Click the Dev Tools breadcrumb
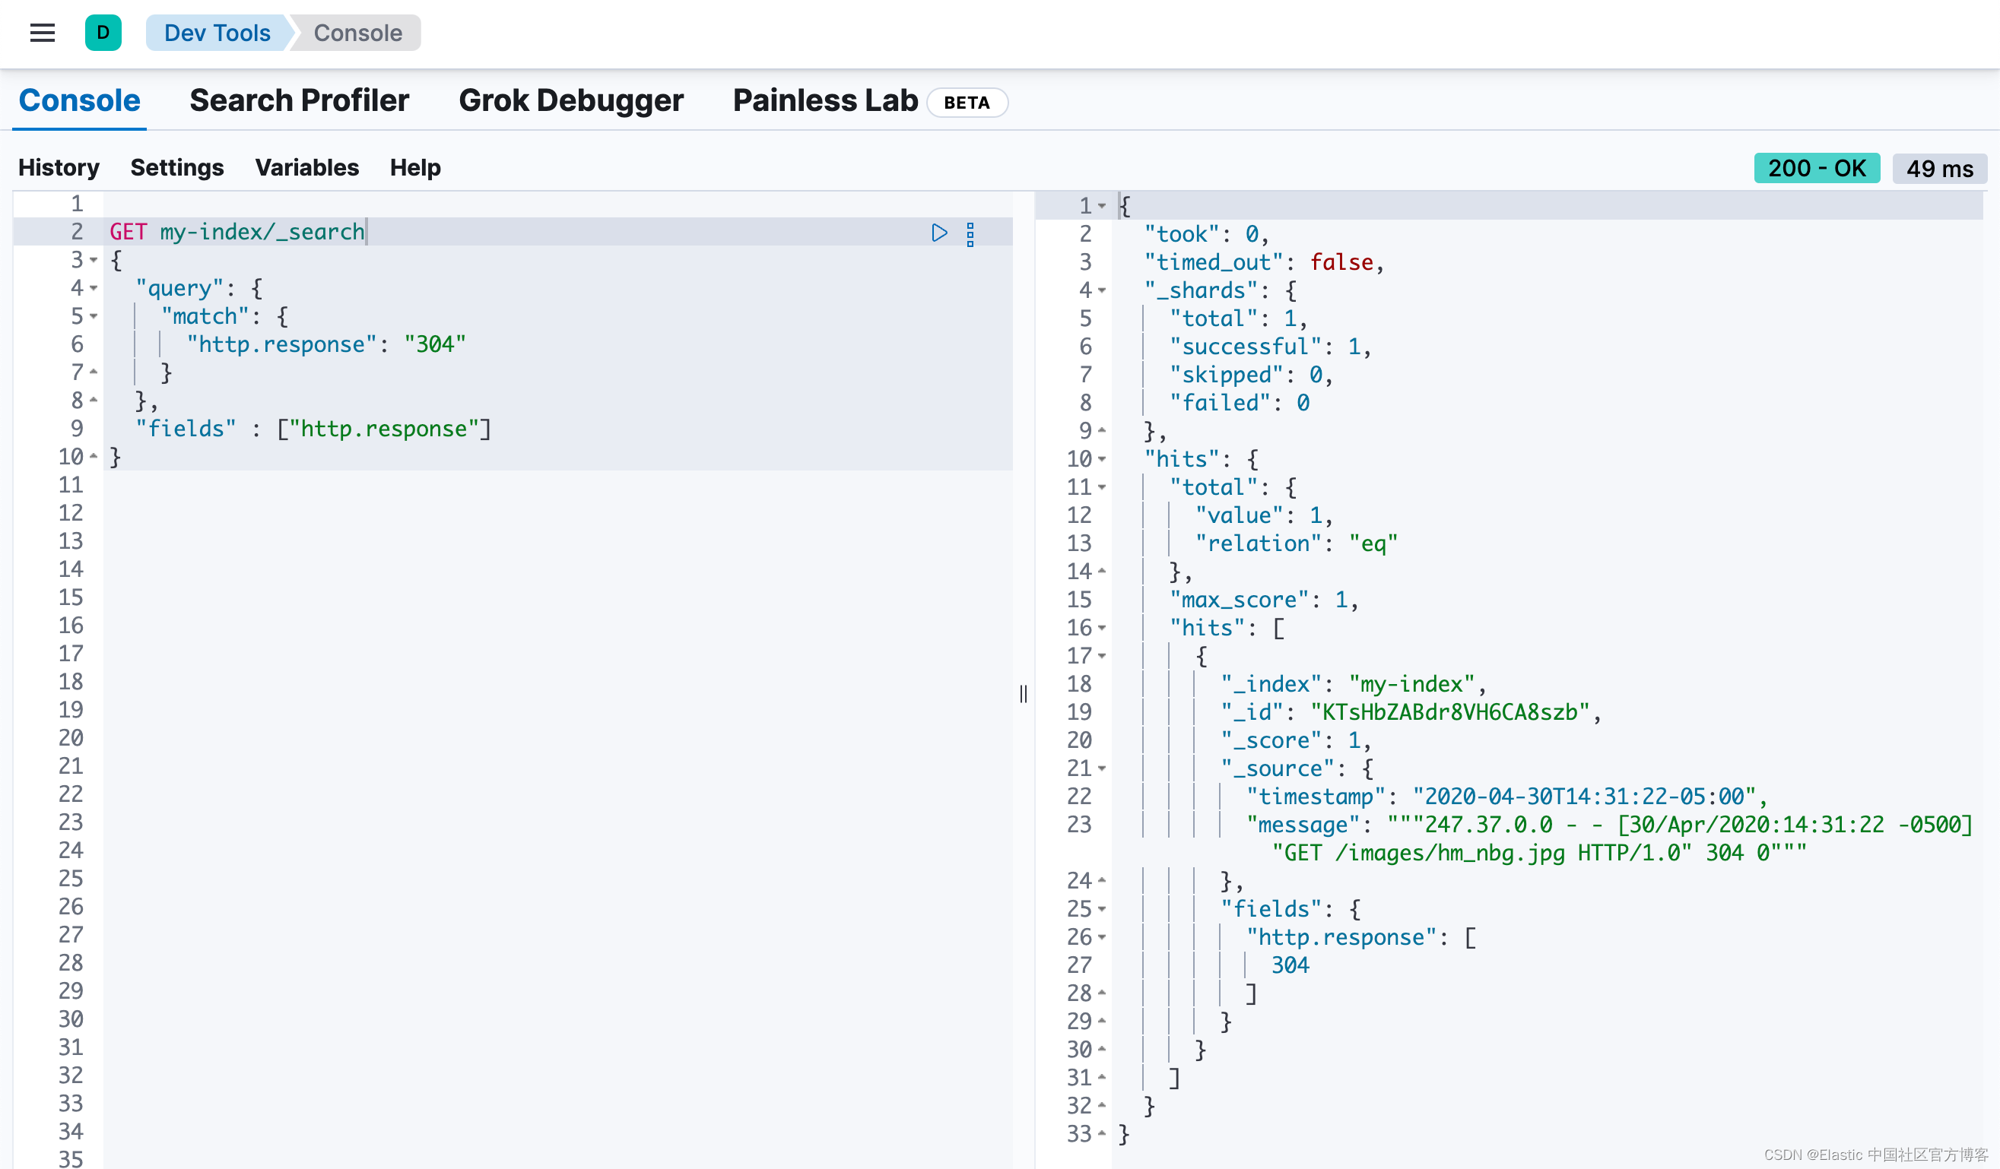2000x1169 pixels. (x=217, y=33)
